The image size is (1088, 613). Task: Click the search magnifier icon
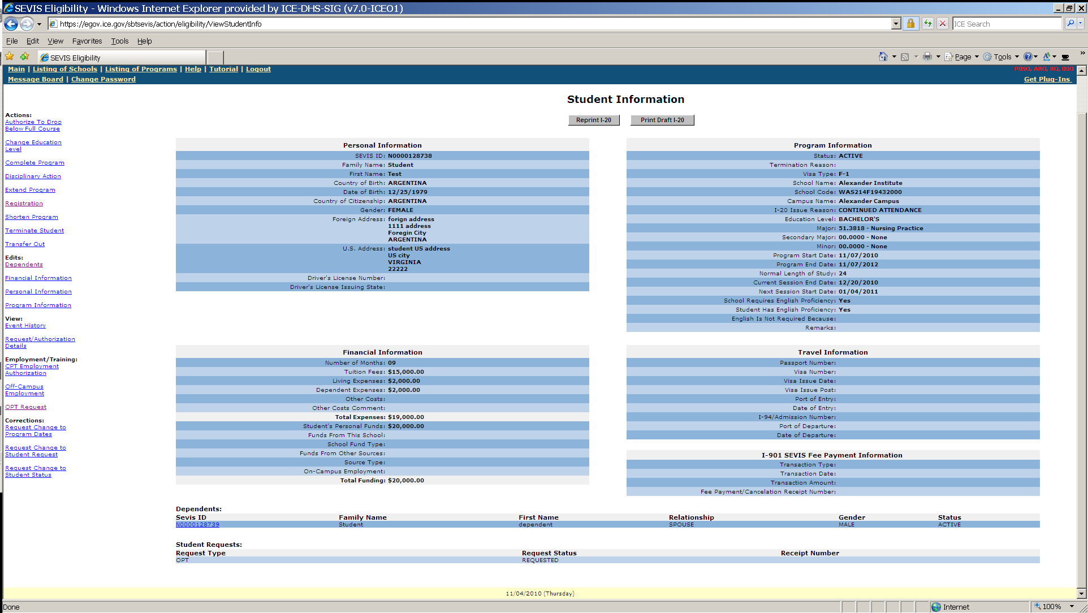(1070, 24)
